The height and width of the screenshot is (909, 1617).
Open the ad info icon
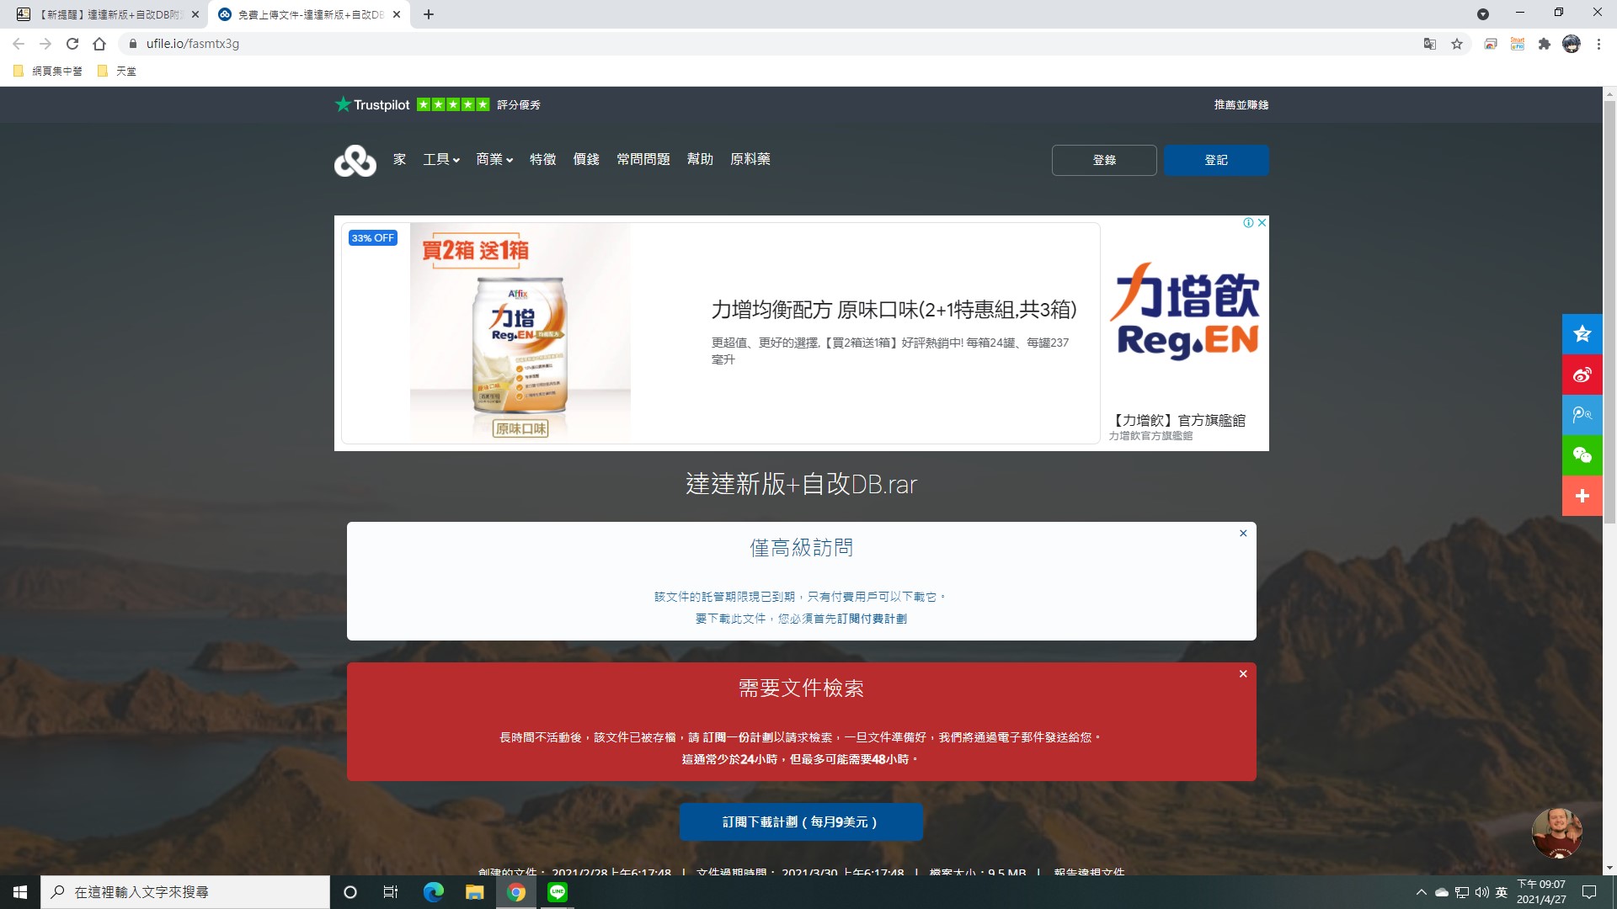[1249, 223]
